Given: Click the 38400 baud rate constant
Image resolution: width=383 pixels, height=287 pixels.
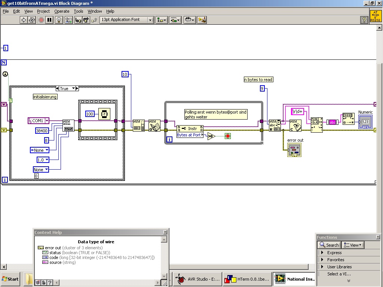Looking at the screenshot, I should point(42,130).
